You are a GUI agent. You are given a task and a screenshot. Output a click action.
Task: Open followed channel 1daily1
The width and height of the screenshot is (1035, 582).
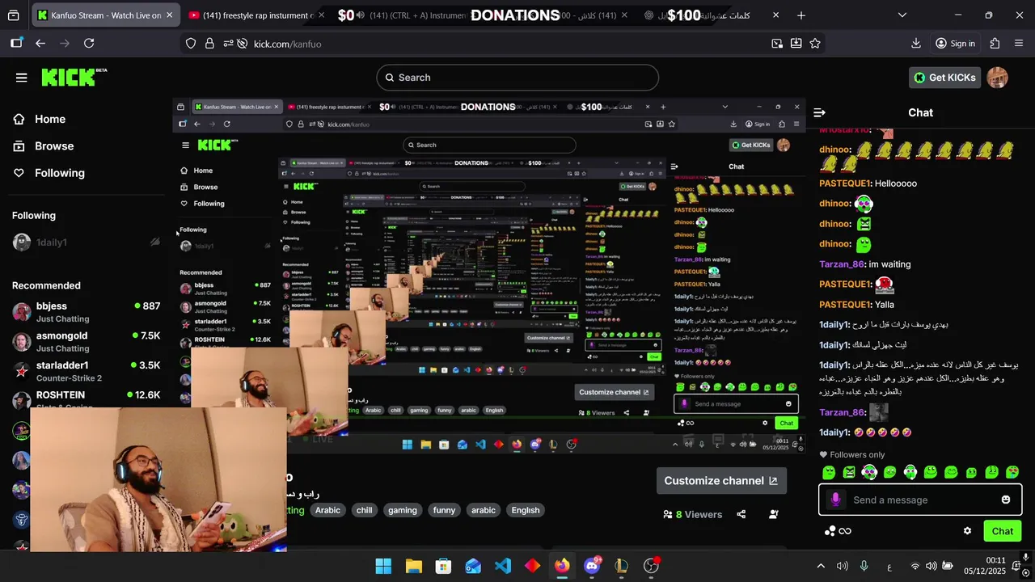click(86, 242)
